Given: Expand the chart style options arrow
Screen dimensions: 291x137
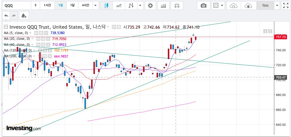Looking at the screenshot, I should point(140,5).
